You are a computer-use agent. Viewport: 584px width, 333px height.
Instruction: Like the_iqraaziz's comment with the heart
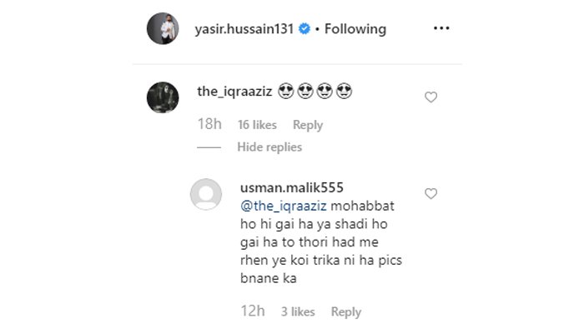click(431, 97)
